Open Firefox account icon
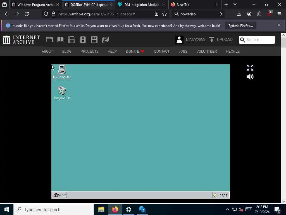Image resolution: width=286 pixels, height=215 pixels. tap(249, 14)
